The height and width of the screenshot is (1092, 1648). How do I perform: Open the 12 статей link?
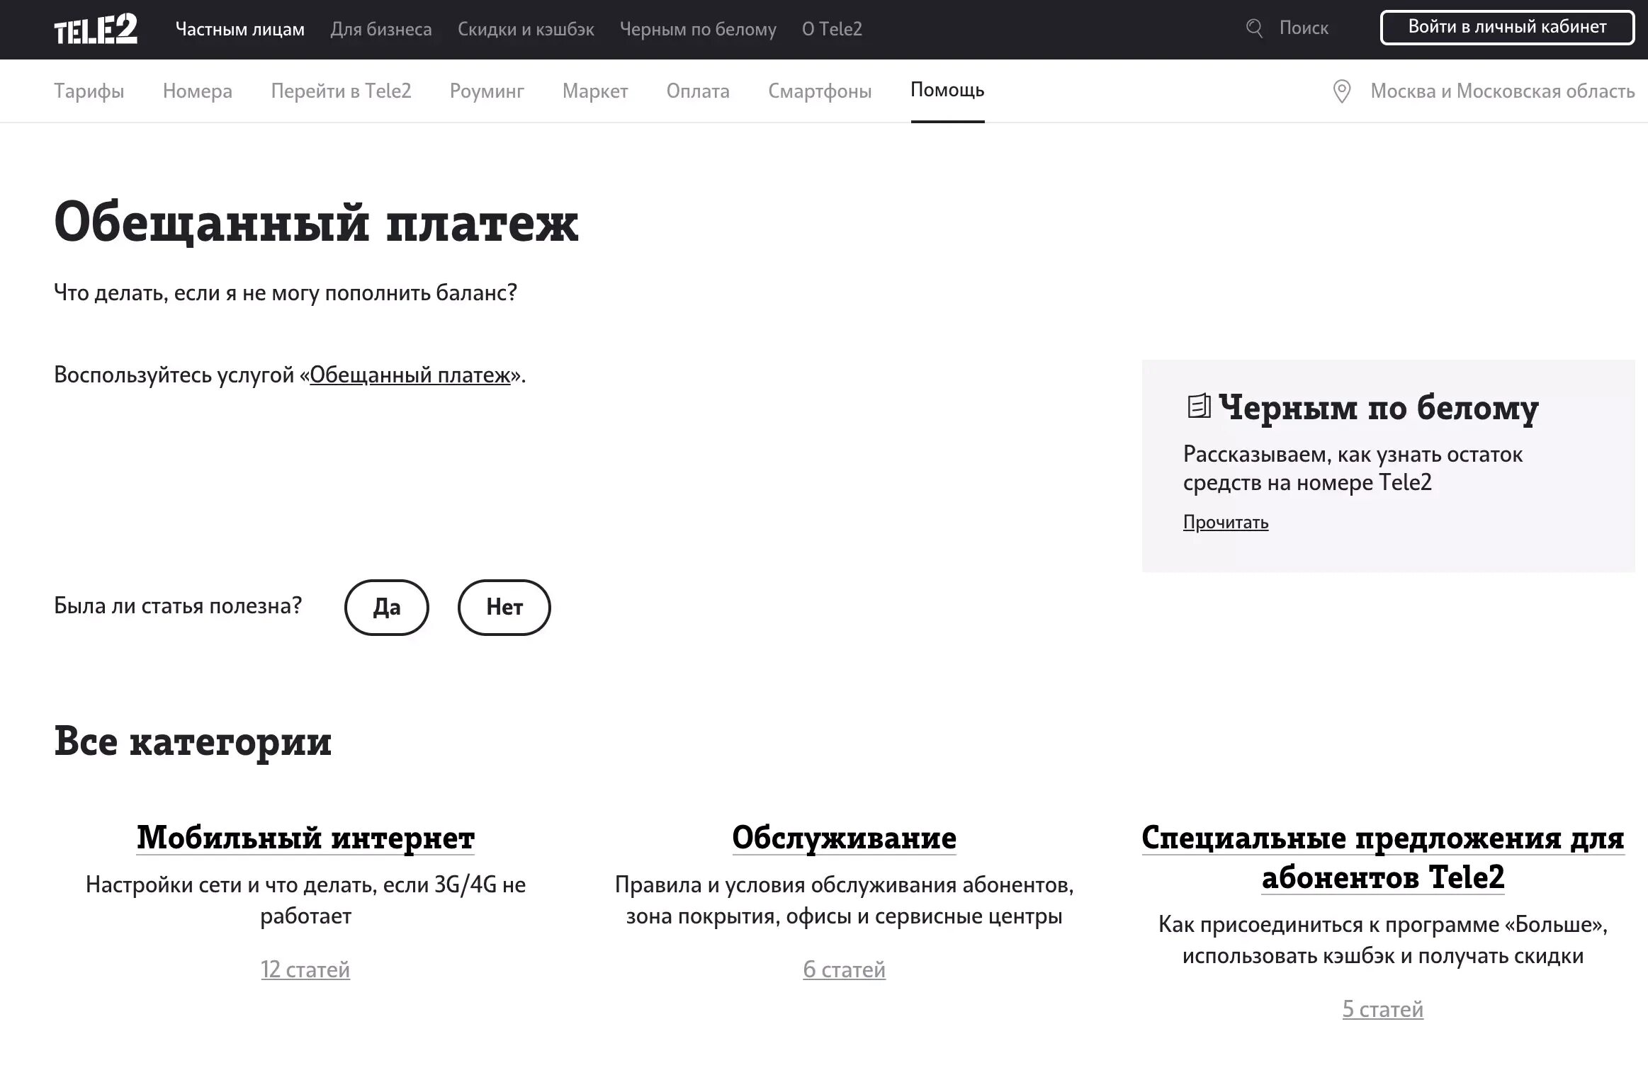305,969
